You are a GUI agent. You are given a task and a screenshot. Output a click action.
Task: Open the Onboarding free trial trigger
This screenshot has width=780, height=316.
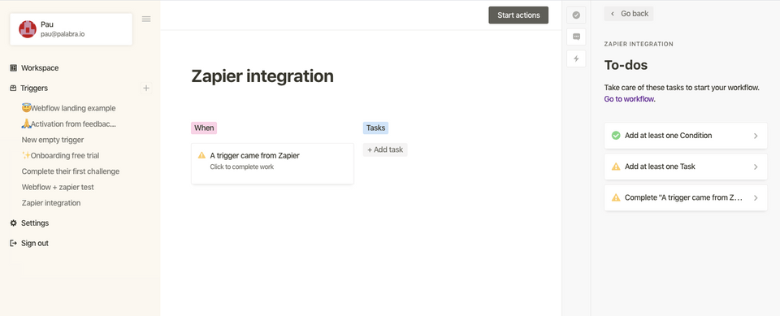coord(60,155)
